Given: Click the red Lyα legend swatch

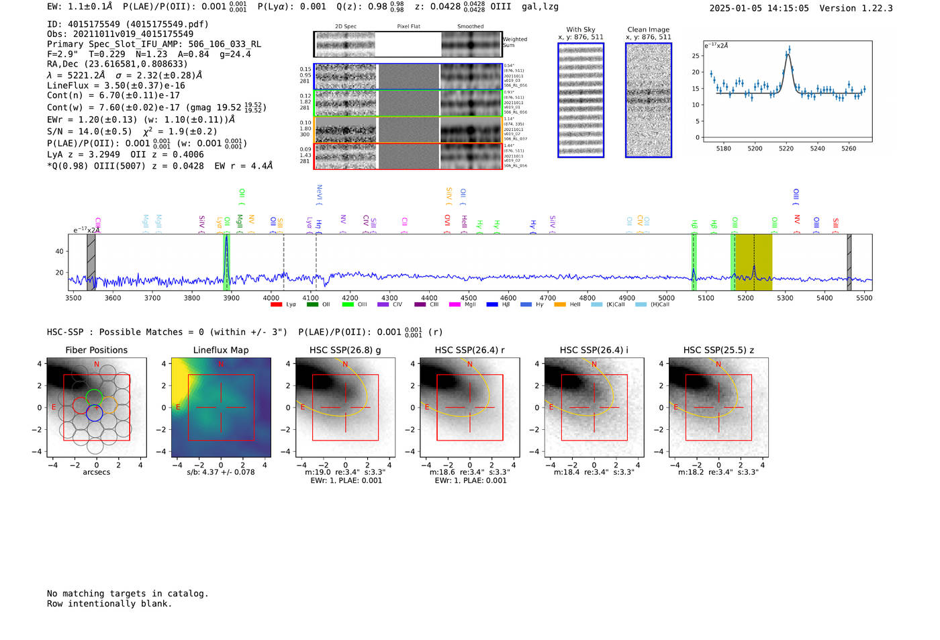Looking at the screenshot, I should [x=276, y=305].
